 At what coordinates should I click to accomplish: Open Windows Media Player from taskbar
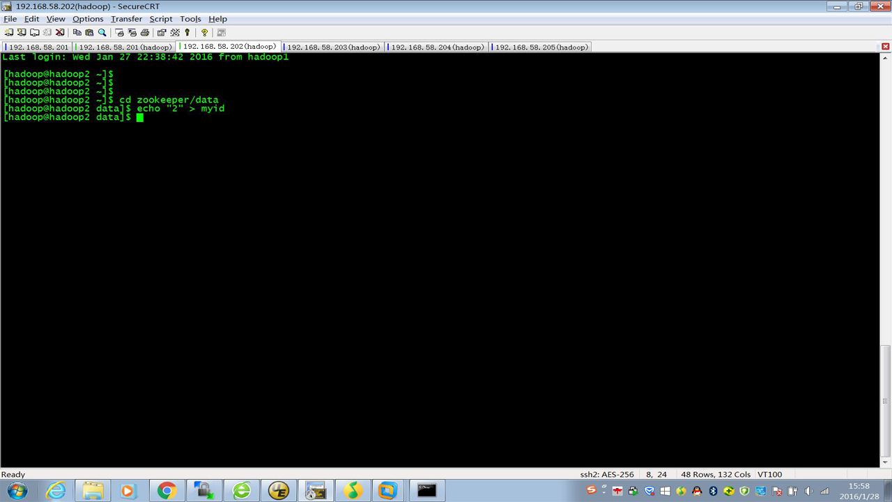(128, 491)
